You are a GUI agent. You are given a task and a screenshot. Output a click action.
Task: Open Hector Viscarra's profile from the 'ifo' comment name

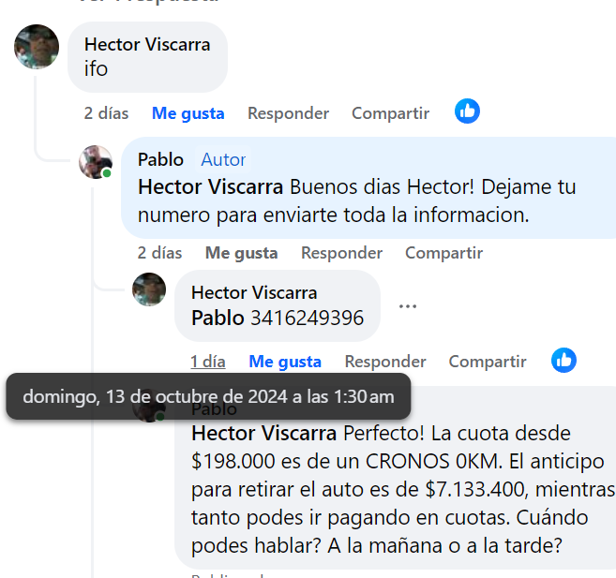147,44
